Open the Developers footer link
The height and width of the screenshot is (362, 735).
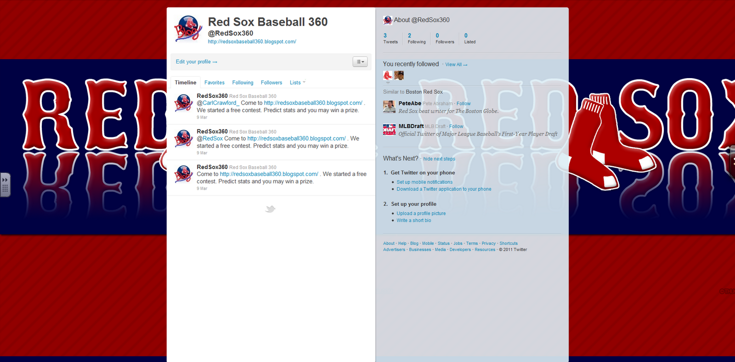coord(460,250)
